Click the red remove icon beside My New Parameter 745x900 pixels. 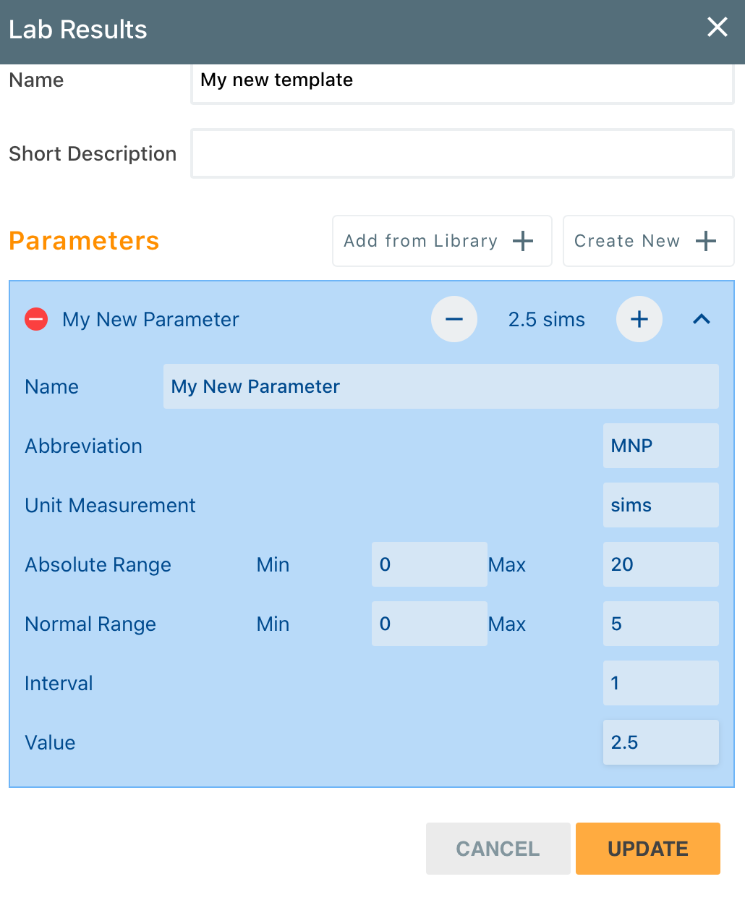[35, 318]
